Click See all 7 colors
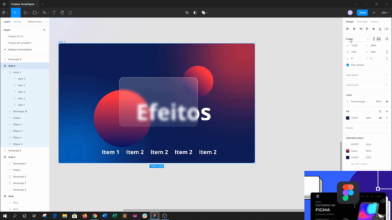The height and width of the screenshot is (220, 392). pyautogui.click(x=359, y=164)
